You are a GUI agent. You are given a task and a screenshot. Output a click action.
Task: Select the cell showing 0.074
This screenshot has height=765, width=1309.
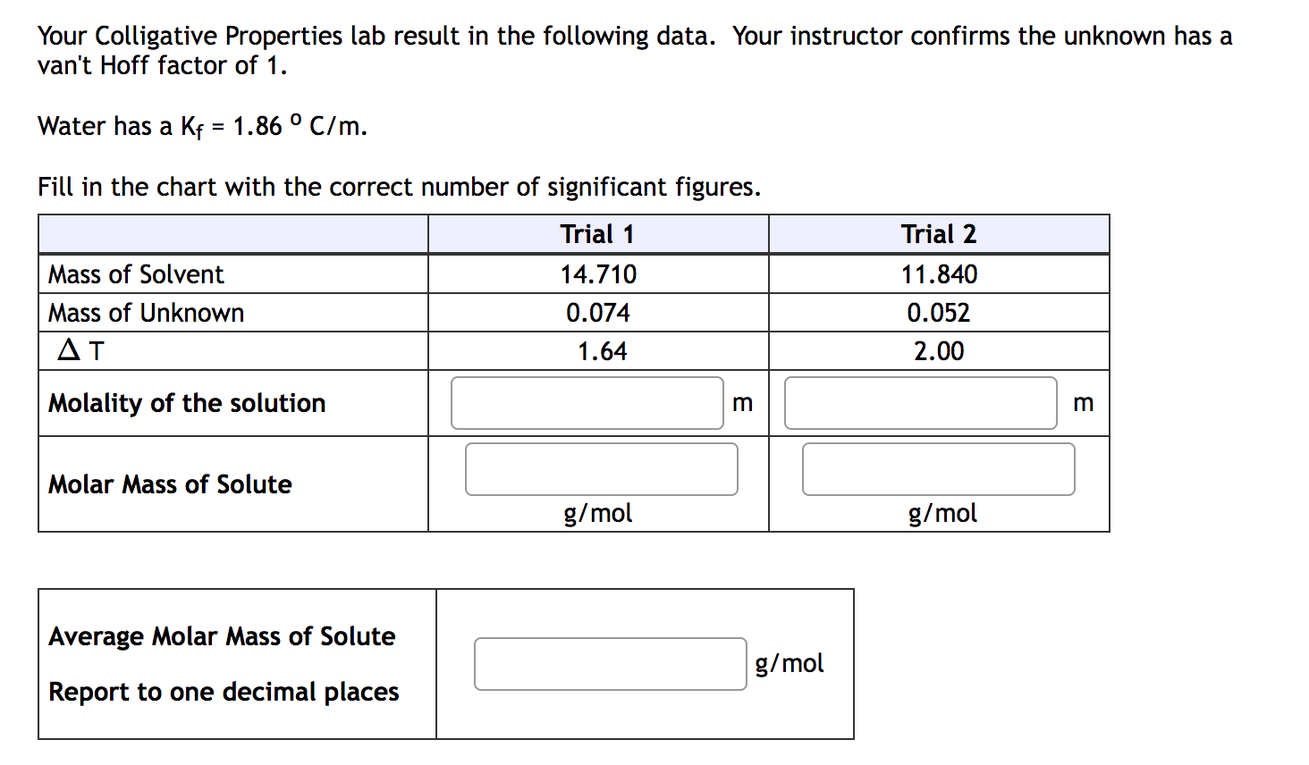coord(597,312)
